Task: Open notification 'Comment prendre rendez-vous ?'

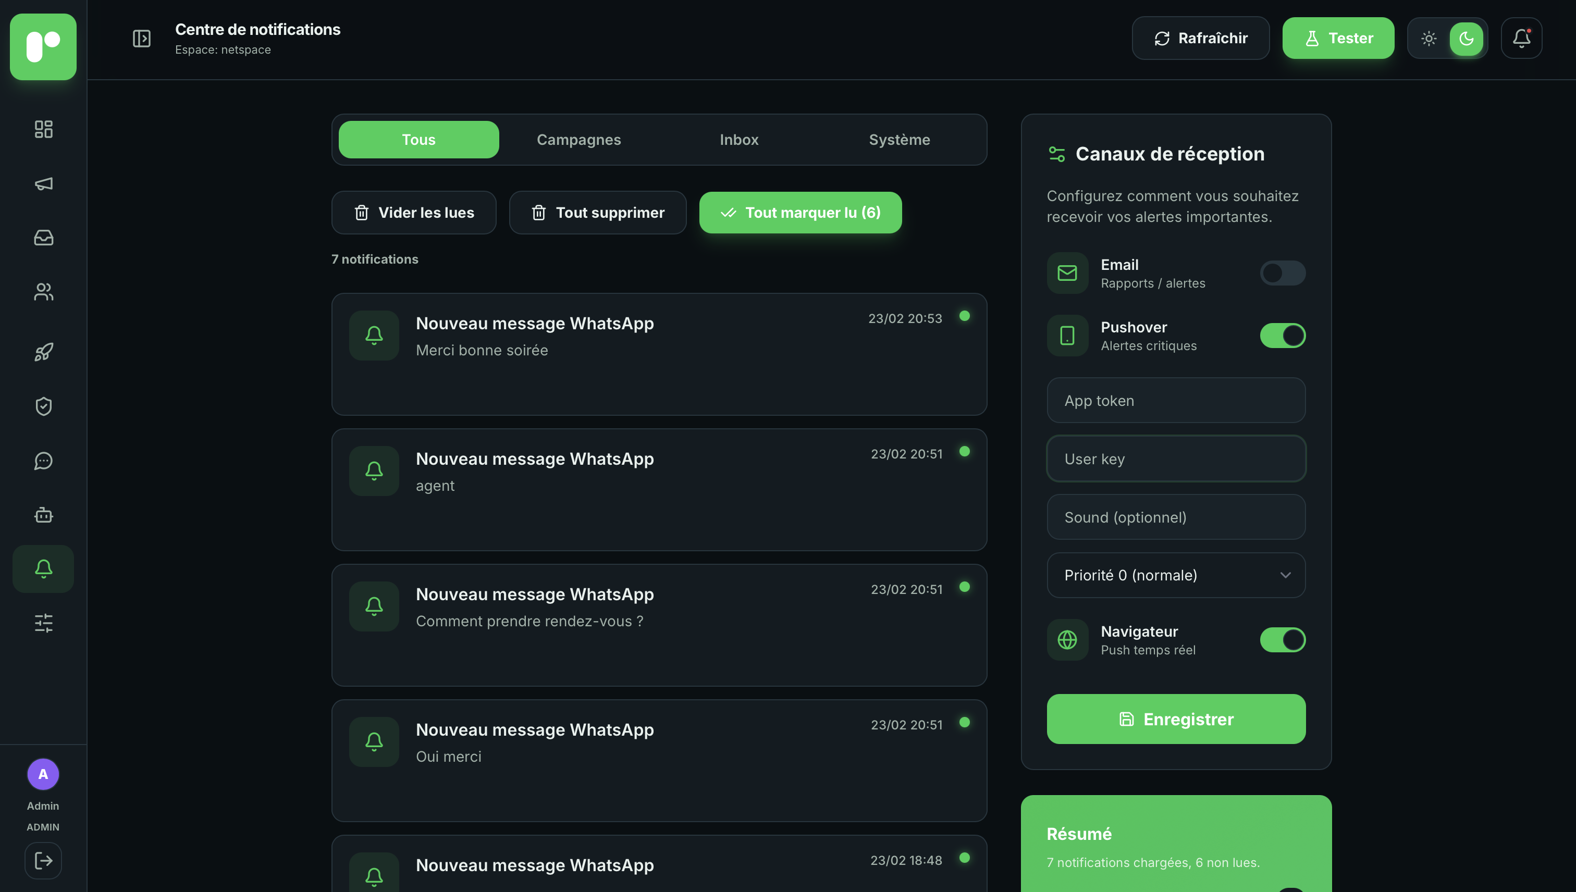Action: click(x=659, y=625)
